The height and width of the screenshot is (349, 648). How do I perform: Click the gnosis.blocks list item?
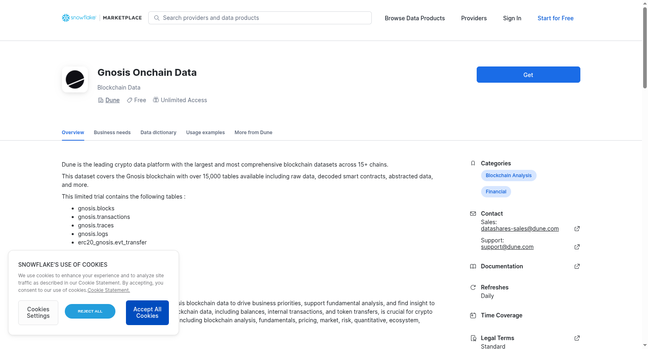[96, 208]
